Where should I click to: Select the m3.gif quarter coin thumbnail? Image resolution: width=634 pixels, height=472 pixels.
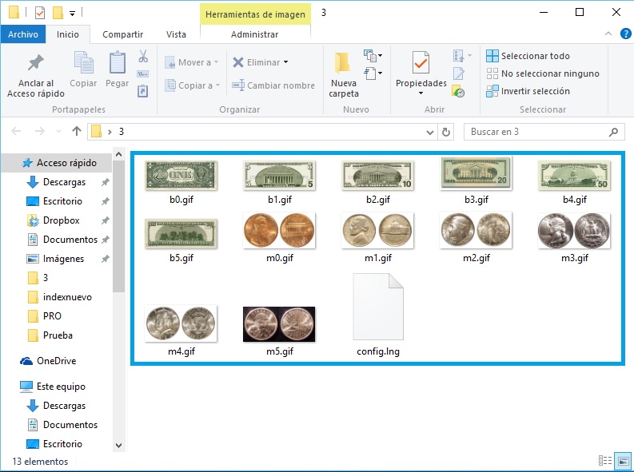tap(574, 230)
